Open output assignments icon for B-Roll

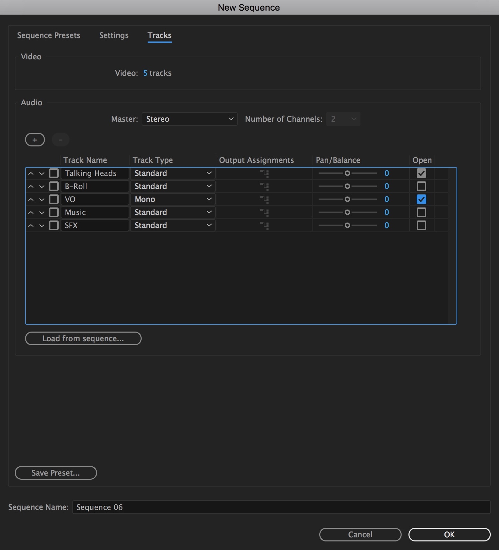pyautogui.click(x=264, y=187)
